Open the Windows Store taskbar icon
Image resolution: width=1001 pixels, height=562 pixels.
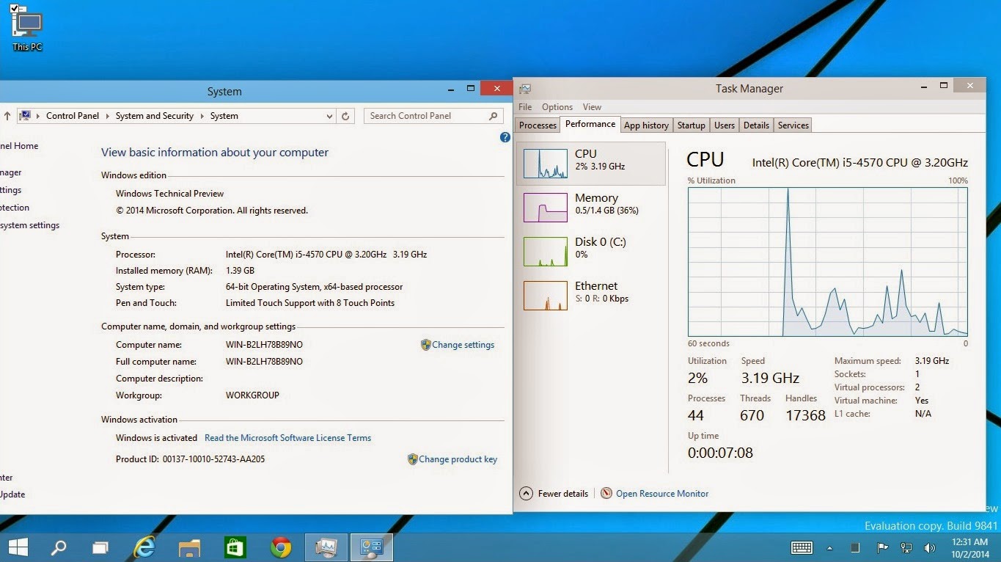[x=235, y=547]
